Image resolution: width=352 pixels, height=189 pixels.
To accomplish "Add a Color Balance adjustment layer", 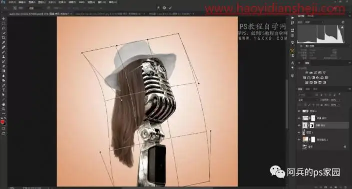I will click(x=309, y=78).
